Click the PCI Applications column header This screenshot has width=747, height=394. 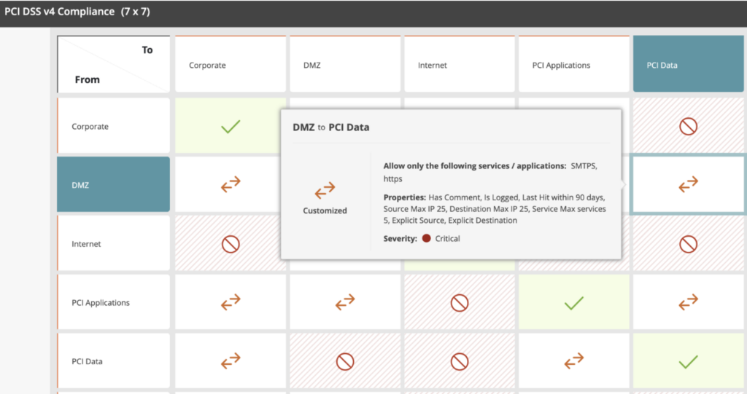point(574,65)
